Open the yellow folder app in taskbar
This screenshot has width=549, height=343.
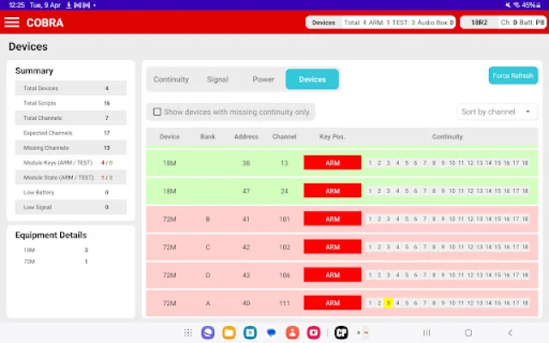(x=229, y=332)
